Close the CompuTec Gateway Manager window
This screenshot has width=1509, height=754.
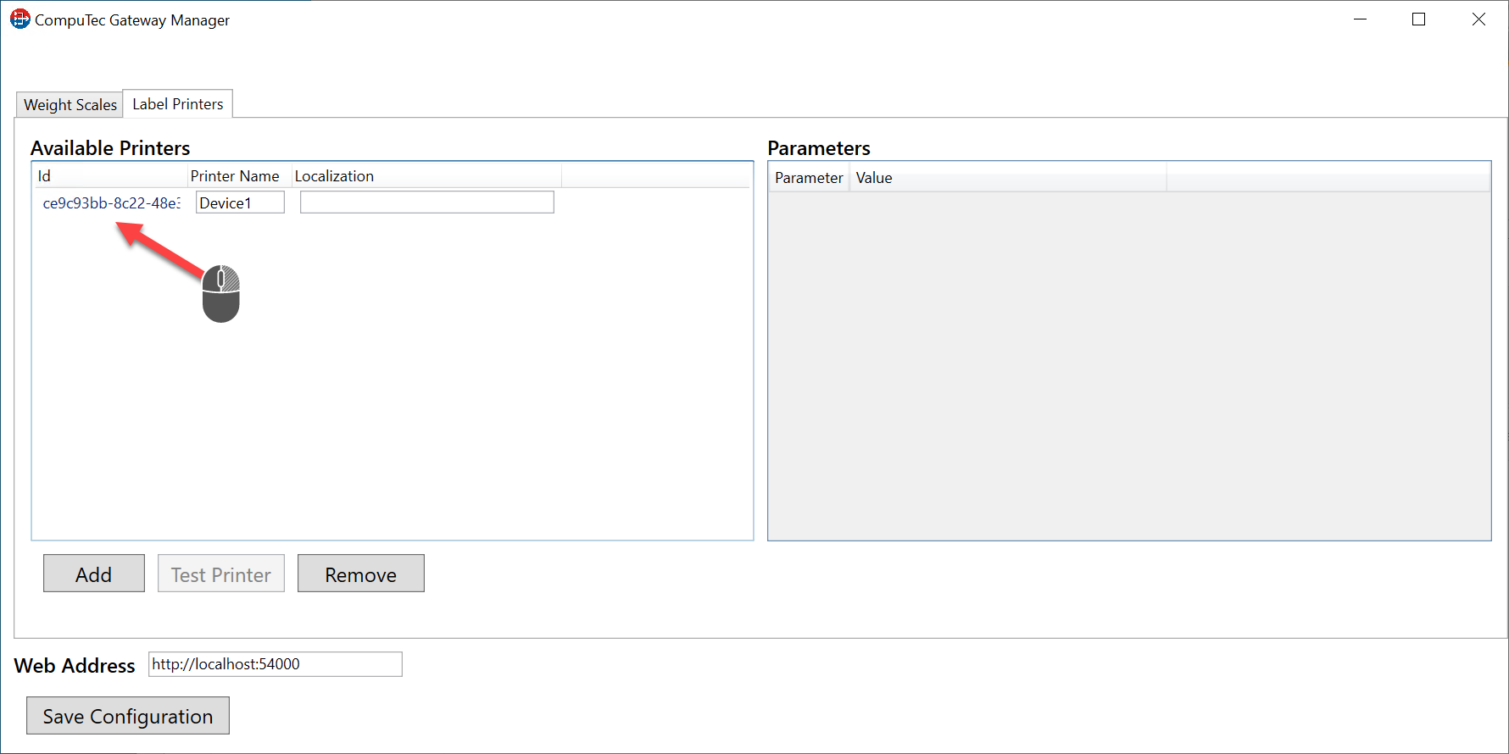coord(1478,19)
